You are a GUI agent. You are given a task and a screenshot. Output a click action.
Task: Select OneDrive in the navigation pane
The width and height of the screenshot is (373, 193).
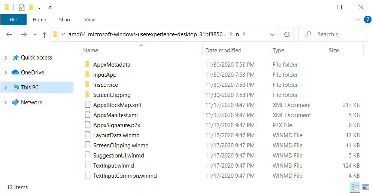(32, 73)
